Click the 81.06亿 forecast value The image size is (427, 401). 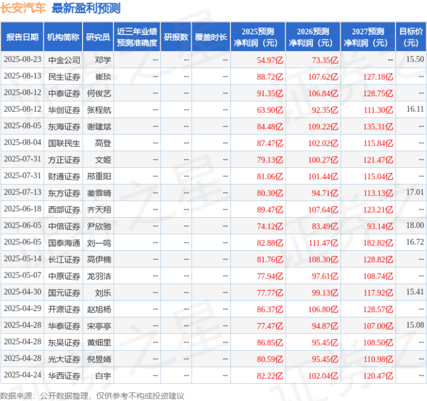point(270,177)
